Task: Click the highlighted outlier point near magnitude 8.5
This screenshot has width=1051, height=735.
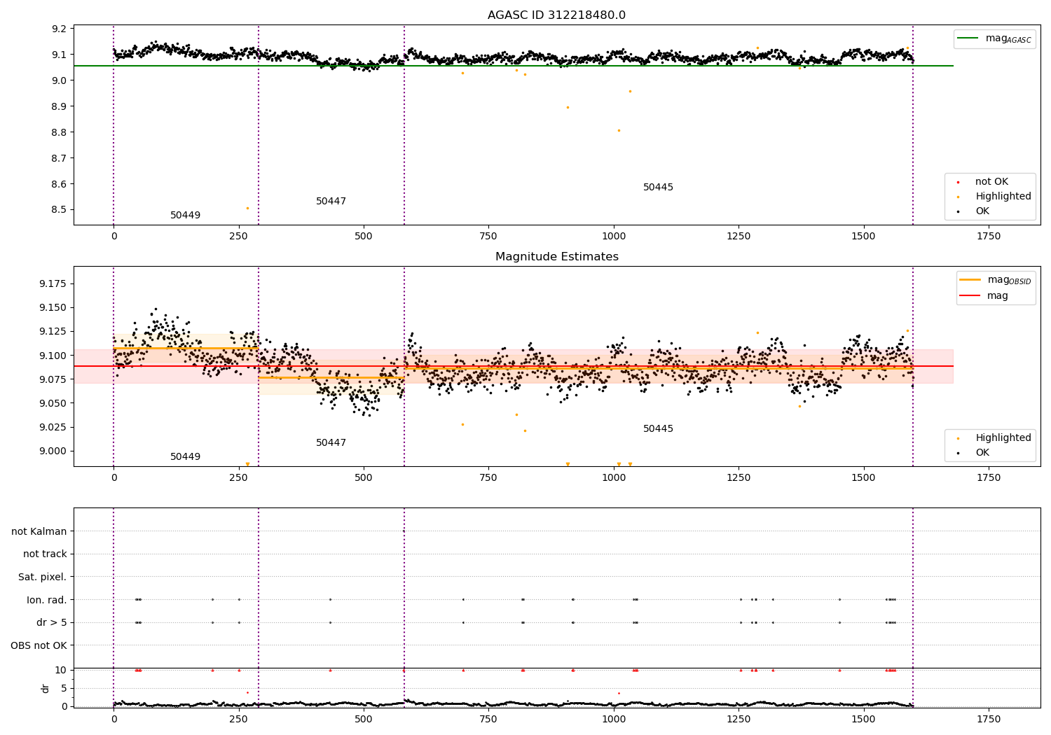Action: point(247,208)
